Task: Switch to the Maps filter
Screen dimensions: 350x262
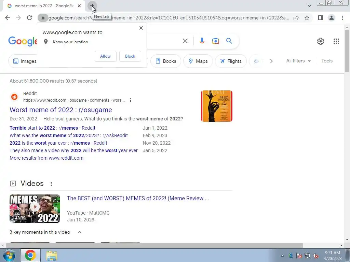Action: pyautogui.click(x=198, y=61)
